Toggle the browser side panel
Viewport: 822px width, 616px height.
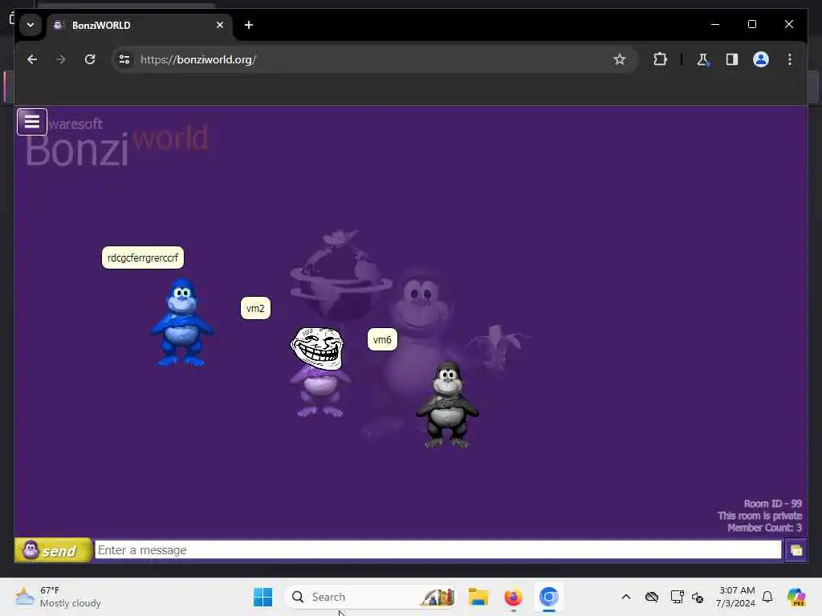click(732, 59)
